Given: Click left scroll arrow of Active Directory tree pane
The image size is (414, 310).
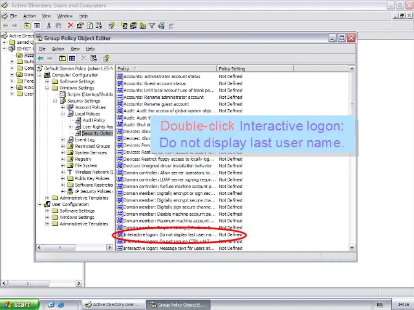Looking at the screenshot, I should click(x=4, y=283).
